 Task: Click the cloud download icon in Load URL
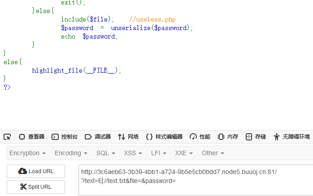click(x=22, y=171)
